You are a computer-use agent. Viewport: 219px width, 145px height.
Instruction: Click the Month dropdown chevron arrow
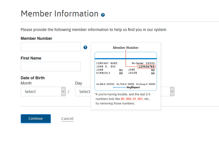click(x=63, y=91)
